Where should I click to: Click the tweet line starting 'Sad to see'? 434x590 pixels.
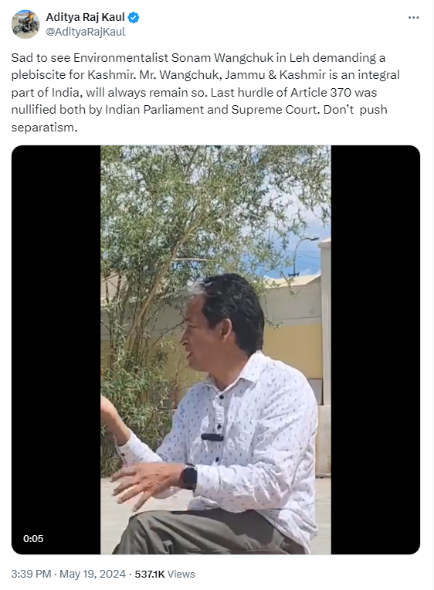pyautogui.click(x=198, y=57)
